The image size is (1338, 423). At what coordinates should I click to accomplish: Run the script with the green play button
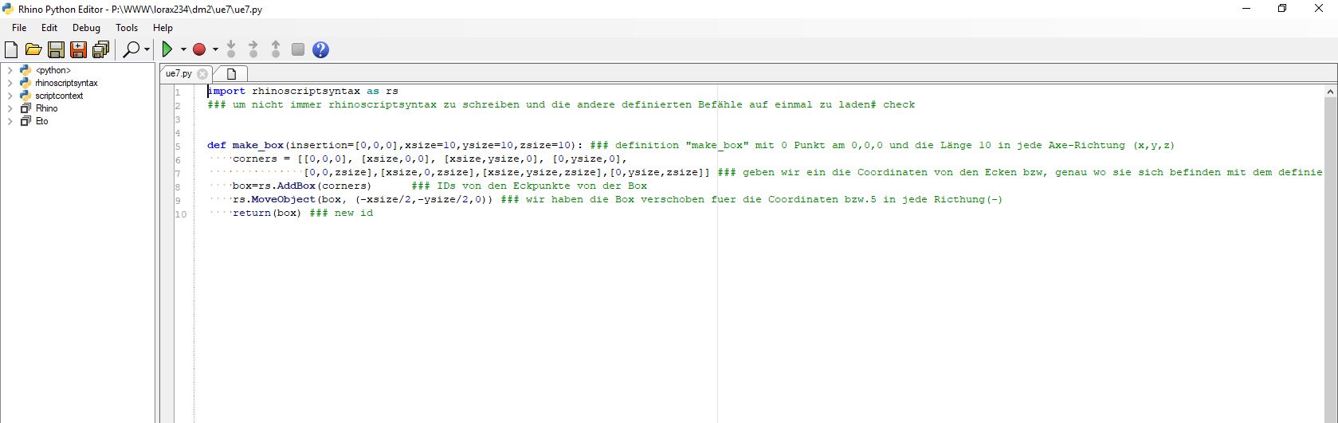[x=167, y=49]
